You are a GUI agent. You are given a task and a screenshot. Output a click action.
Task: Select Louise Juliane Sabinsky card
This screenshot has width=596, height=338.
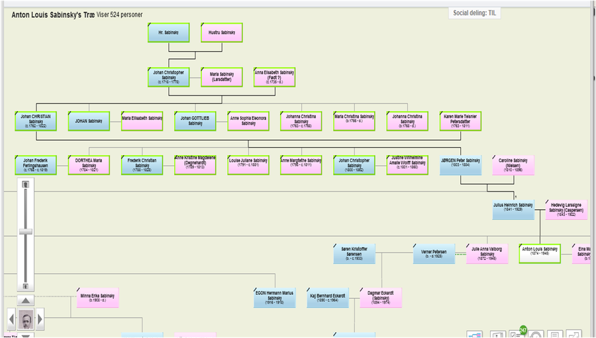pos(248,165)
